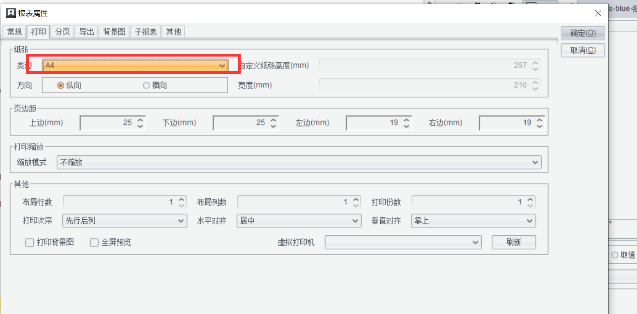Decrease the 右边(mm) margin with down arrow
Image resolution: width=637 pixels, height=314 pixels.
(x=539, y=126)
